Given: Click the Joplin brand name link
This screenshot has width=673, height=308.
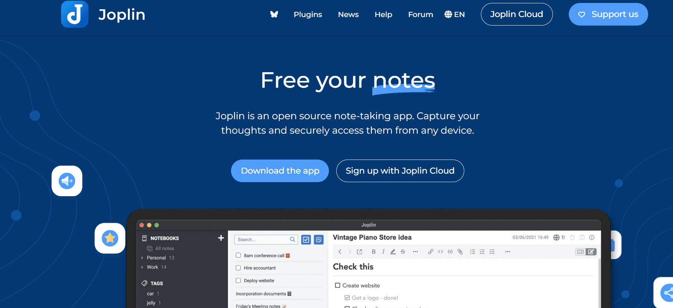Looking at the screenshot, I should (x=122, y=15).
